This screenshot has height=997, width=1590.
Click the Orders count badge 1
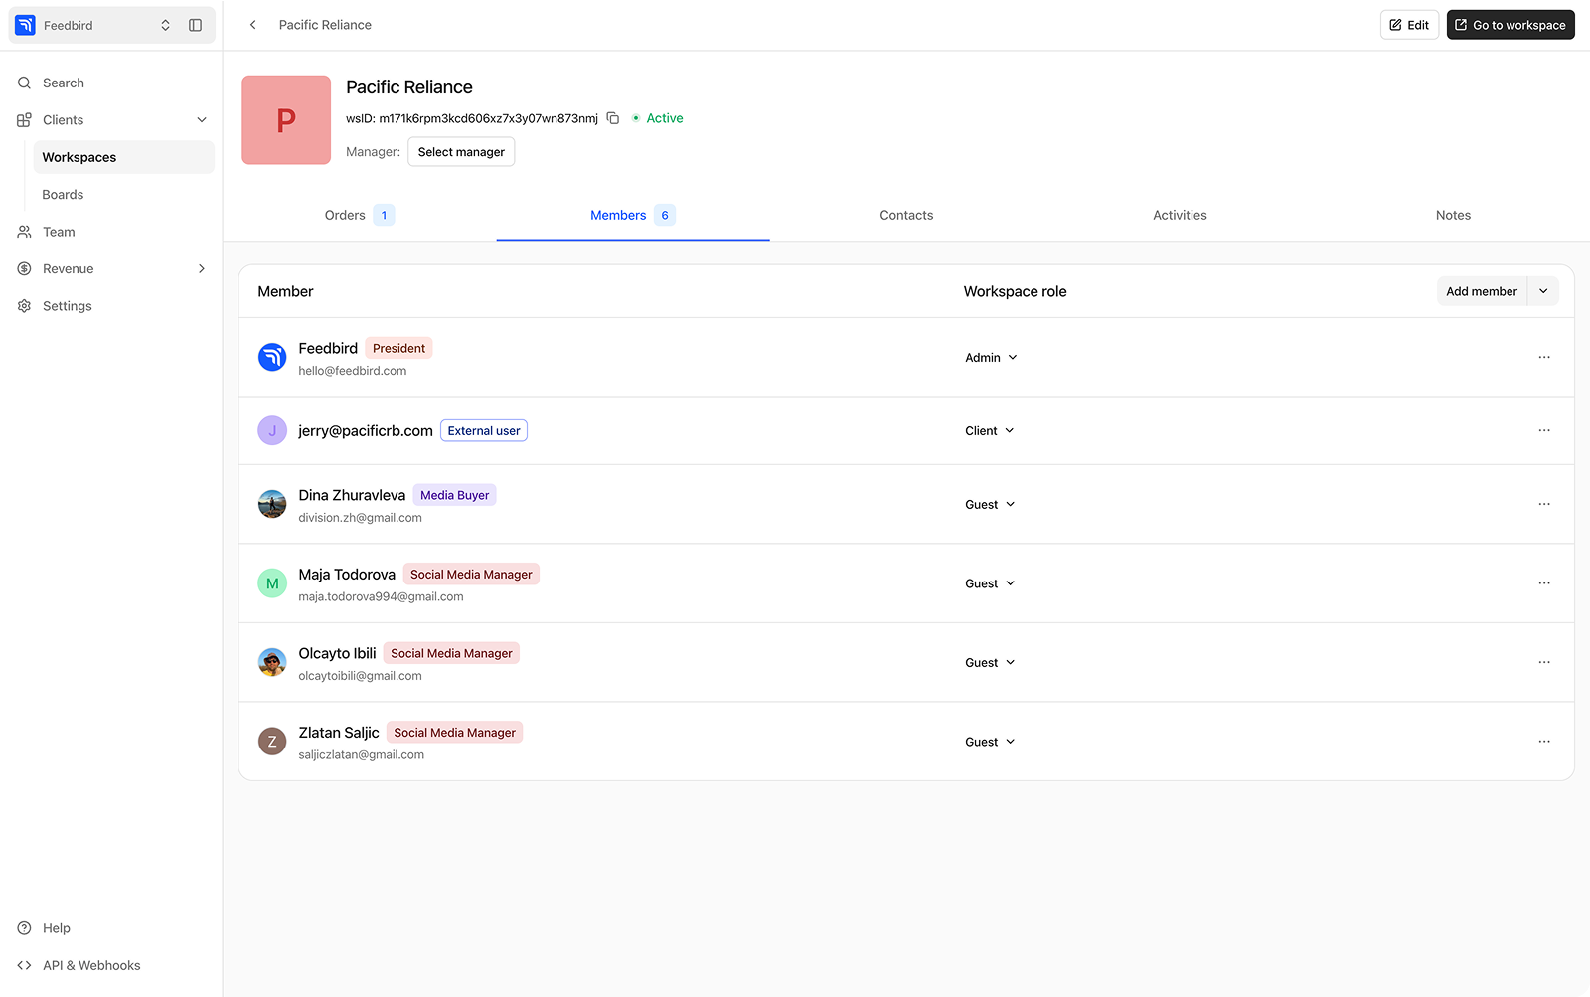click(x=384, y=215)
